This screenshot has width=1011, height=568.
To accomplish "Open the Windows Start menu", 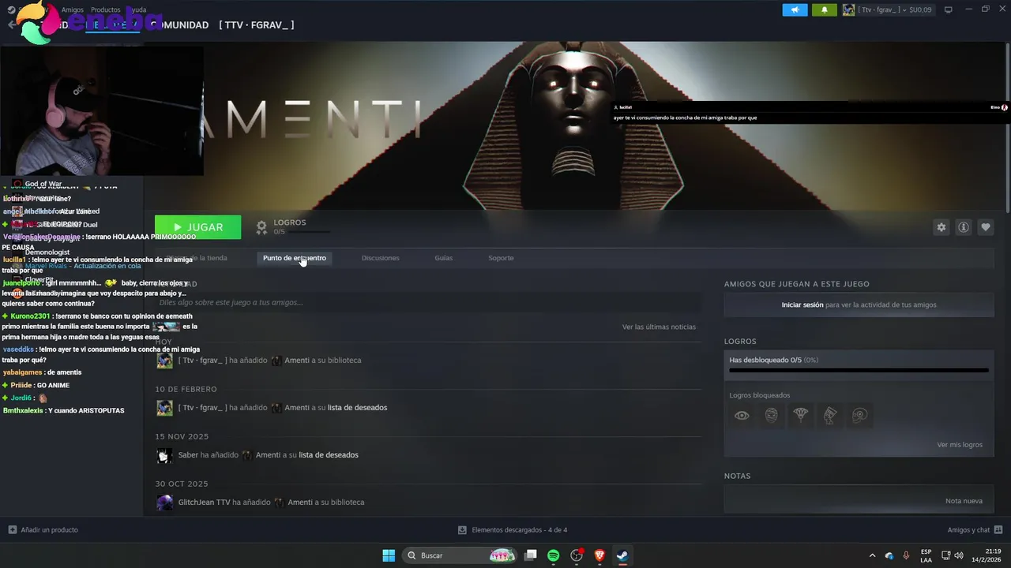I will (389, 555).
